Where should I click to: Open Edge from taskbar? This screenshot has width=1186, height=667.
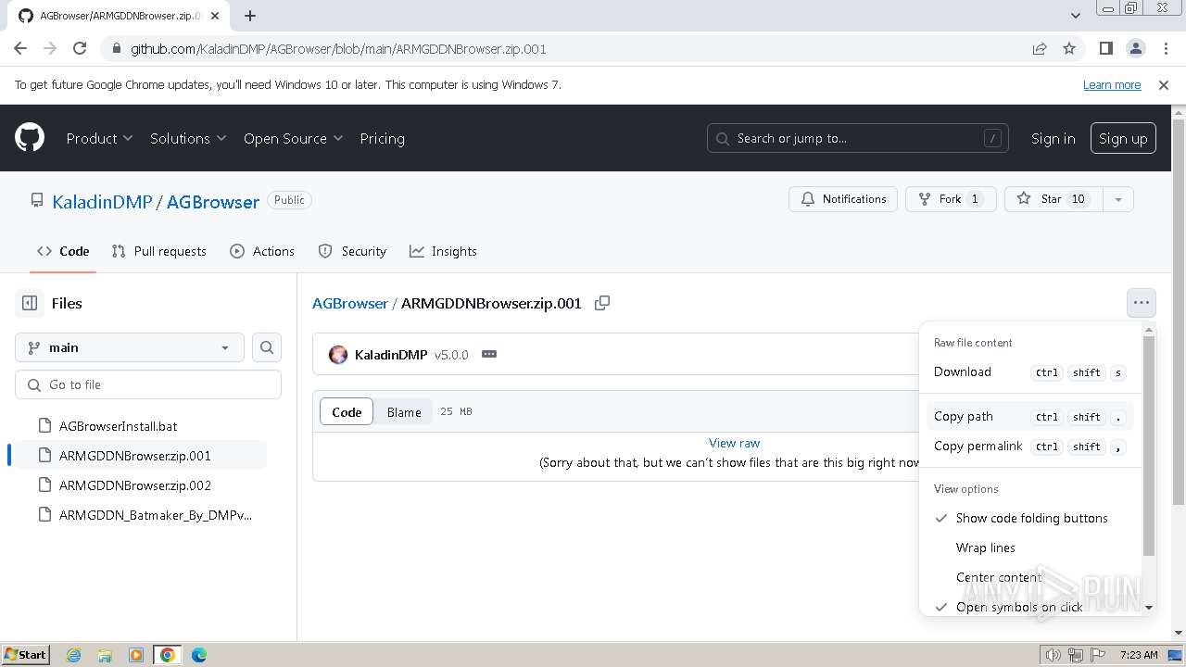(x=198, y=655)
